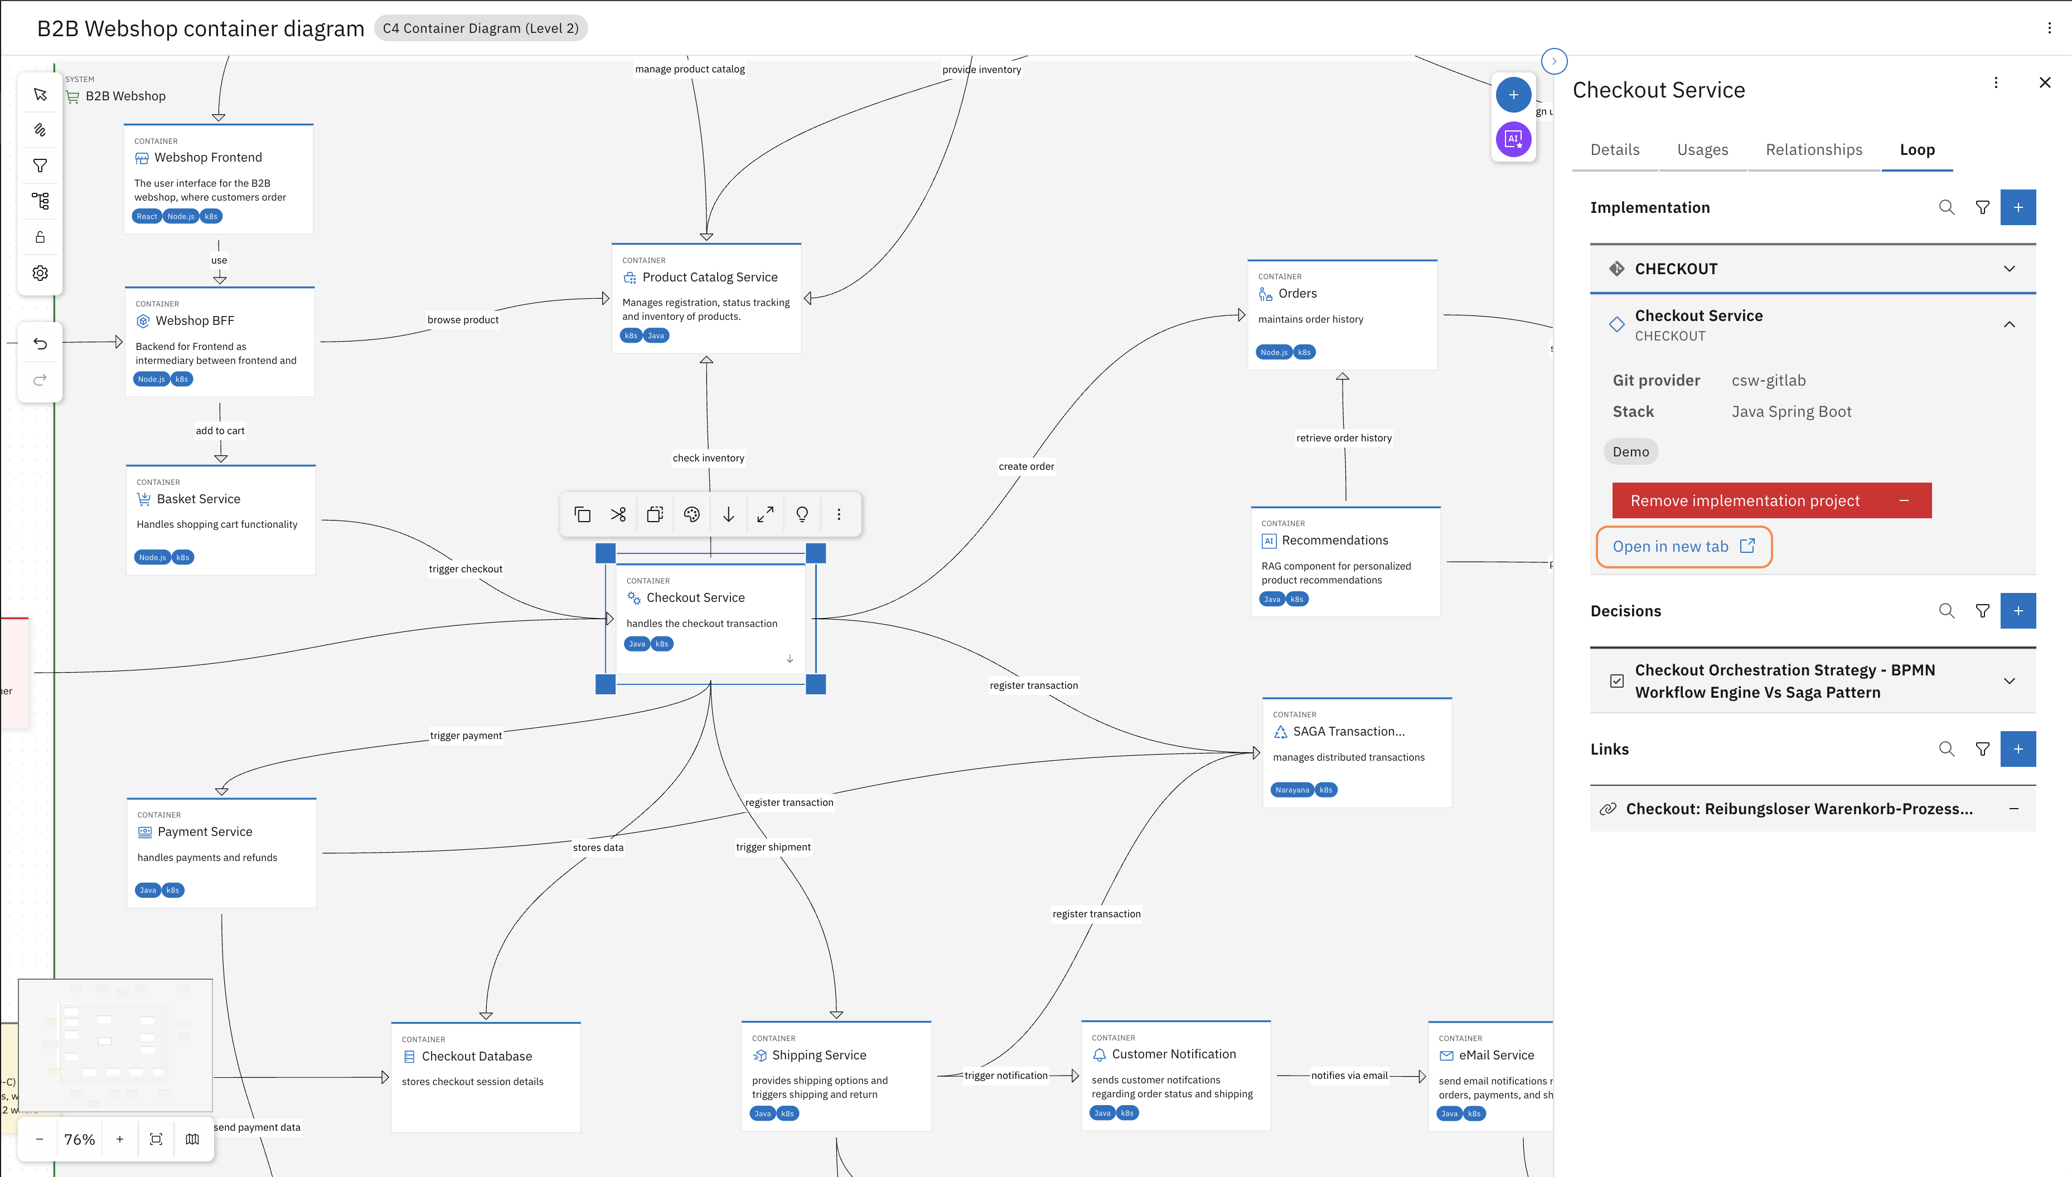This screenshot has width=2072, height=1177.
Task: Toggle the lock tool in left toolbar
Action: [40, 237]
